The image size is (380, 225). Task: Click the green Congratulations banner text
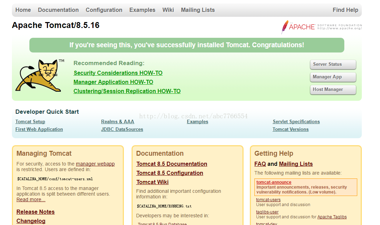pos(187,45)
